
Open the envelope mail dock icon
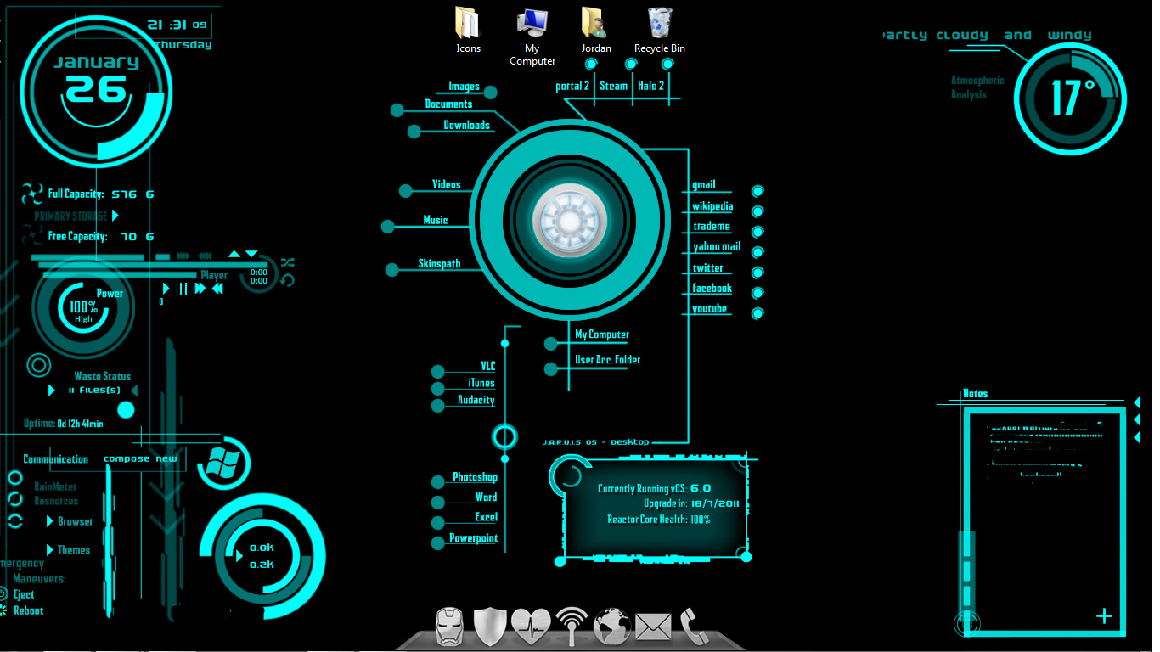tap(653, 628)
